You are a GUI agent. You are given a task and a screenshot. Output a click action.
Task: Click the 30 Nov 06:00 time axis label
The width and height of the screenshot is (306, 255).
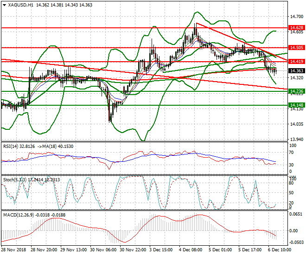[103, 250]
